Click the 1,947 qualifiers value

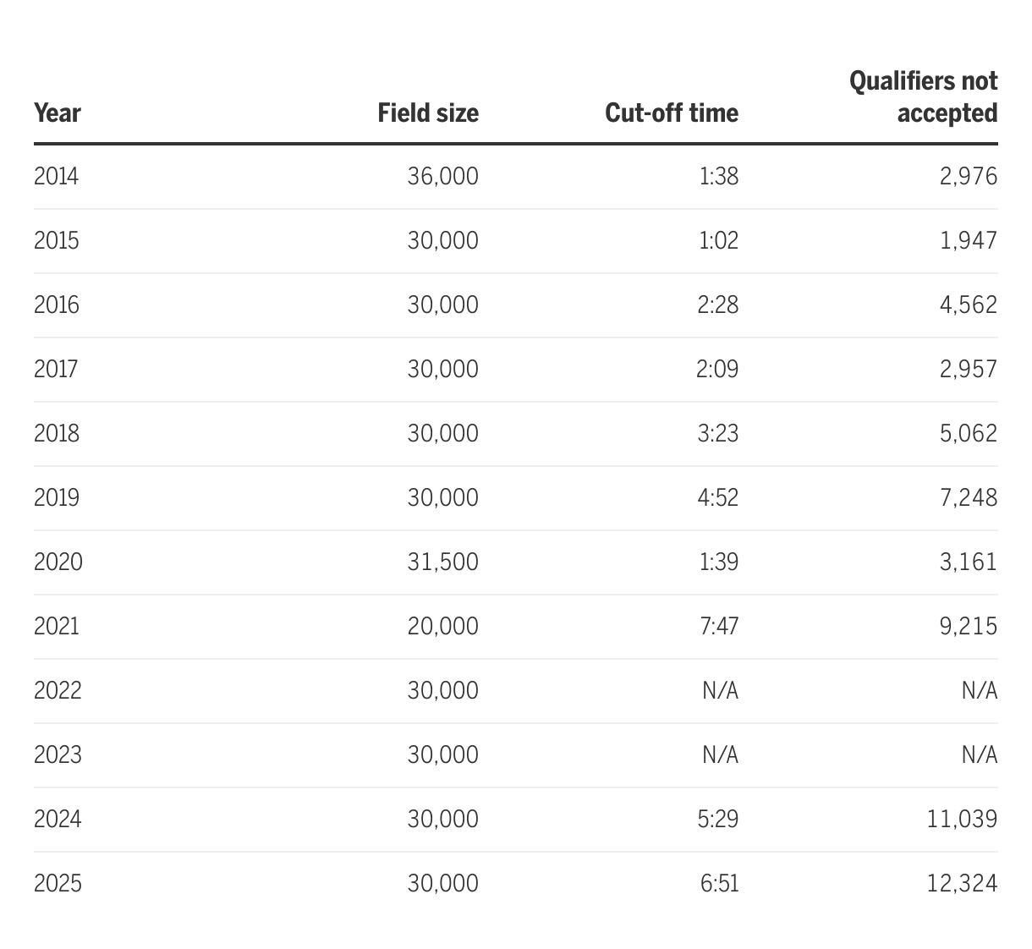coord(968,241)
